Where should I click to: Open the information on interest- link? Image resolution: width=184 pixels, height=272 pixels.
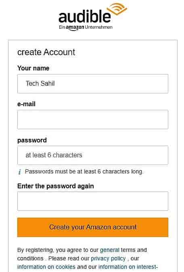[128, 267]
